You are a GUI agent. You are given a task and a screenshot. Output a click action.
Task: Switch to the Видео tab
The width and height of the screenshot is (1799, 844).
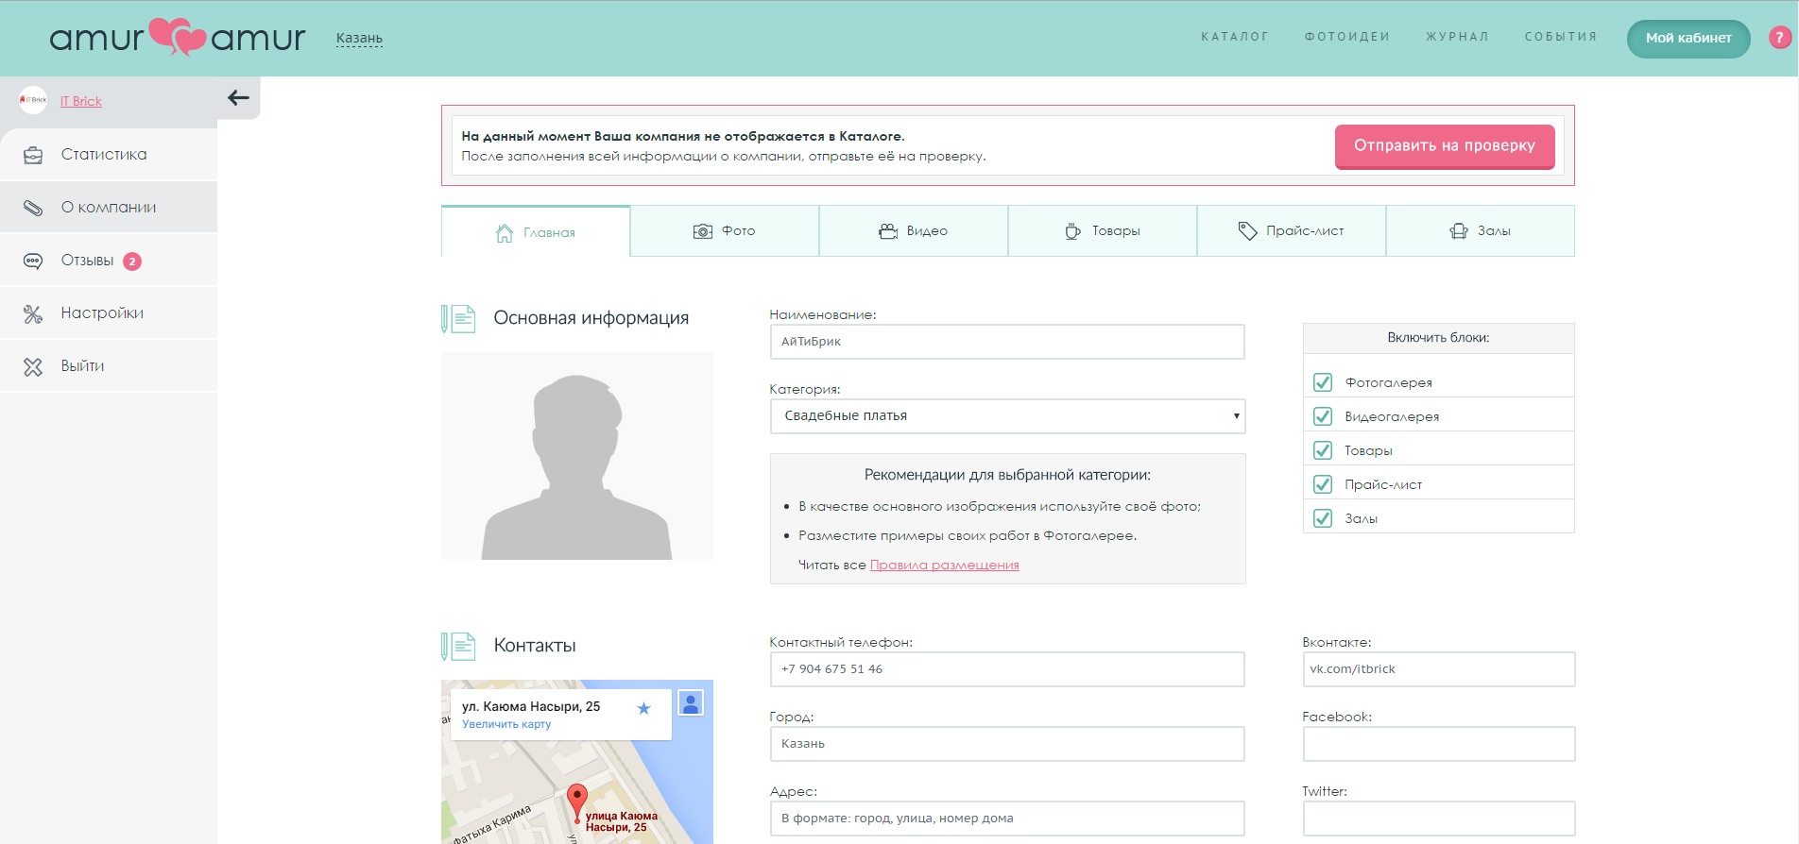(914, 231)
